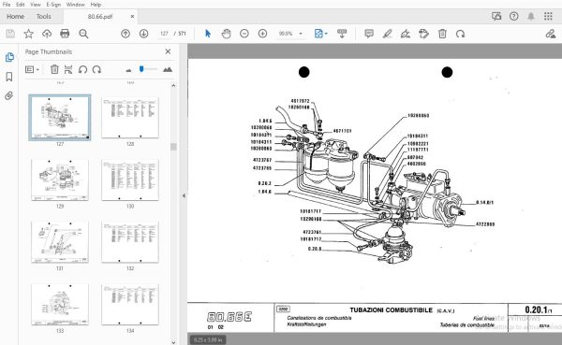This screenshot has height=345, width=562.
Task: Go to previous page with up arrow
Action: (126, 34)
